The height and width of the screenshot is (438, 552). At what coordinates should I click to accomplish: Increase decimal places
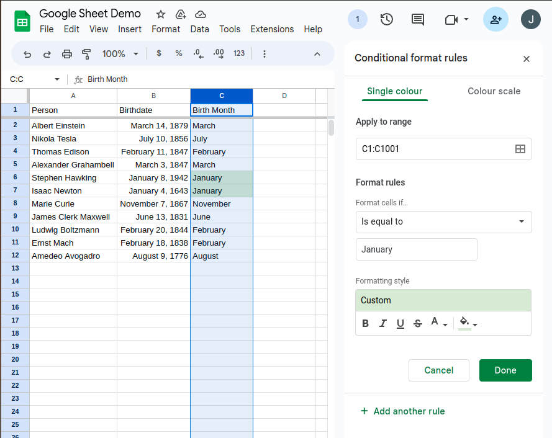point(219,53)
